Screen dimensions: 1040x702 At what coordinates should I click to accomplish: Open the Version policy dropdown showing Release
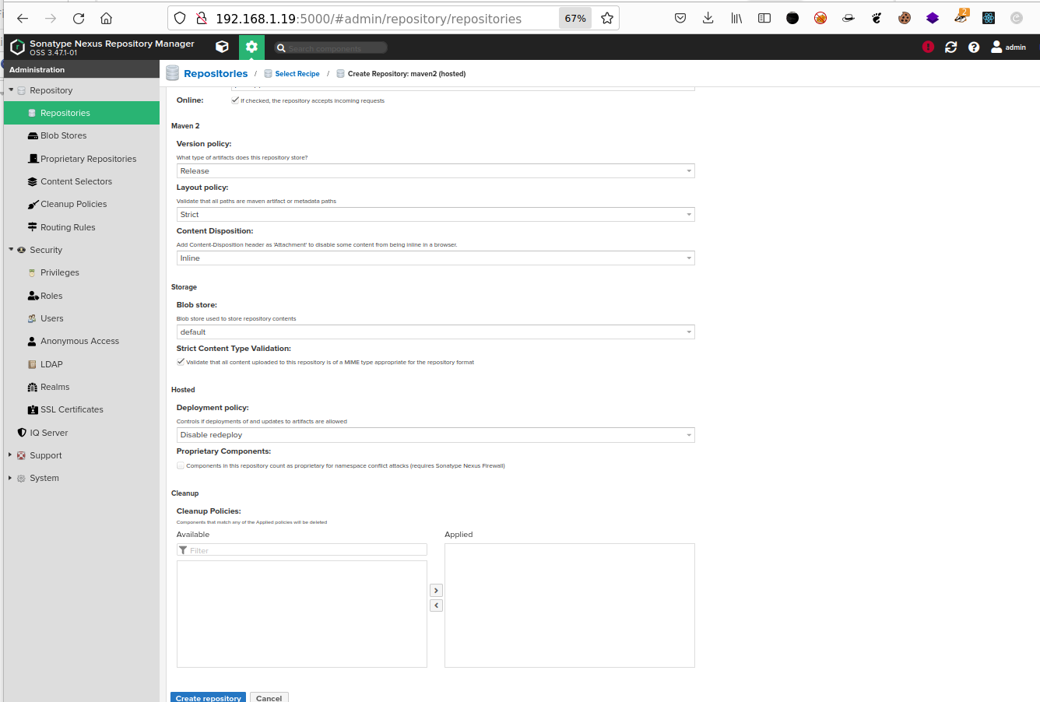click(x=436, y=171)
